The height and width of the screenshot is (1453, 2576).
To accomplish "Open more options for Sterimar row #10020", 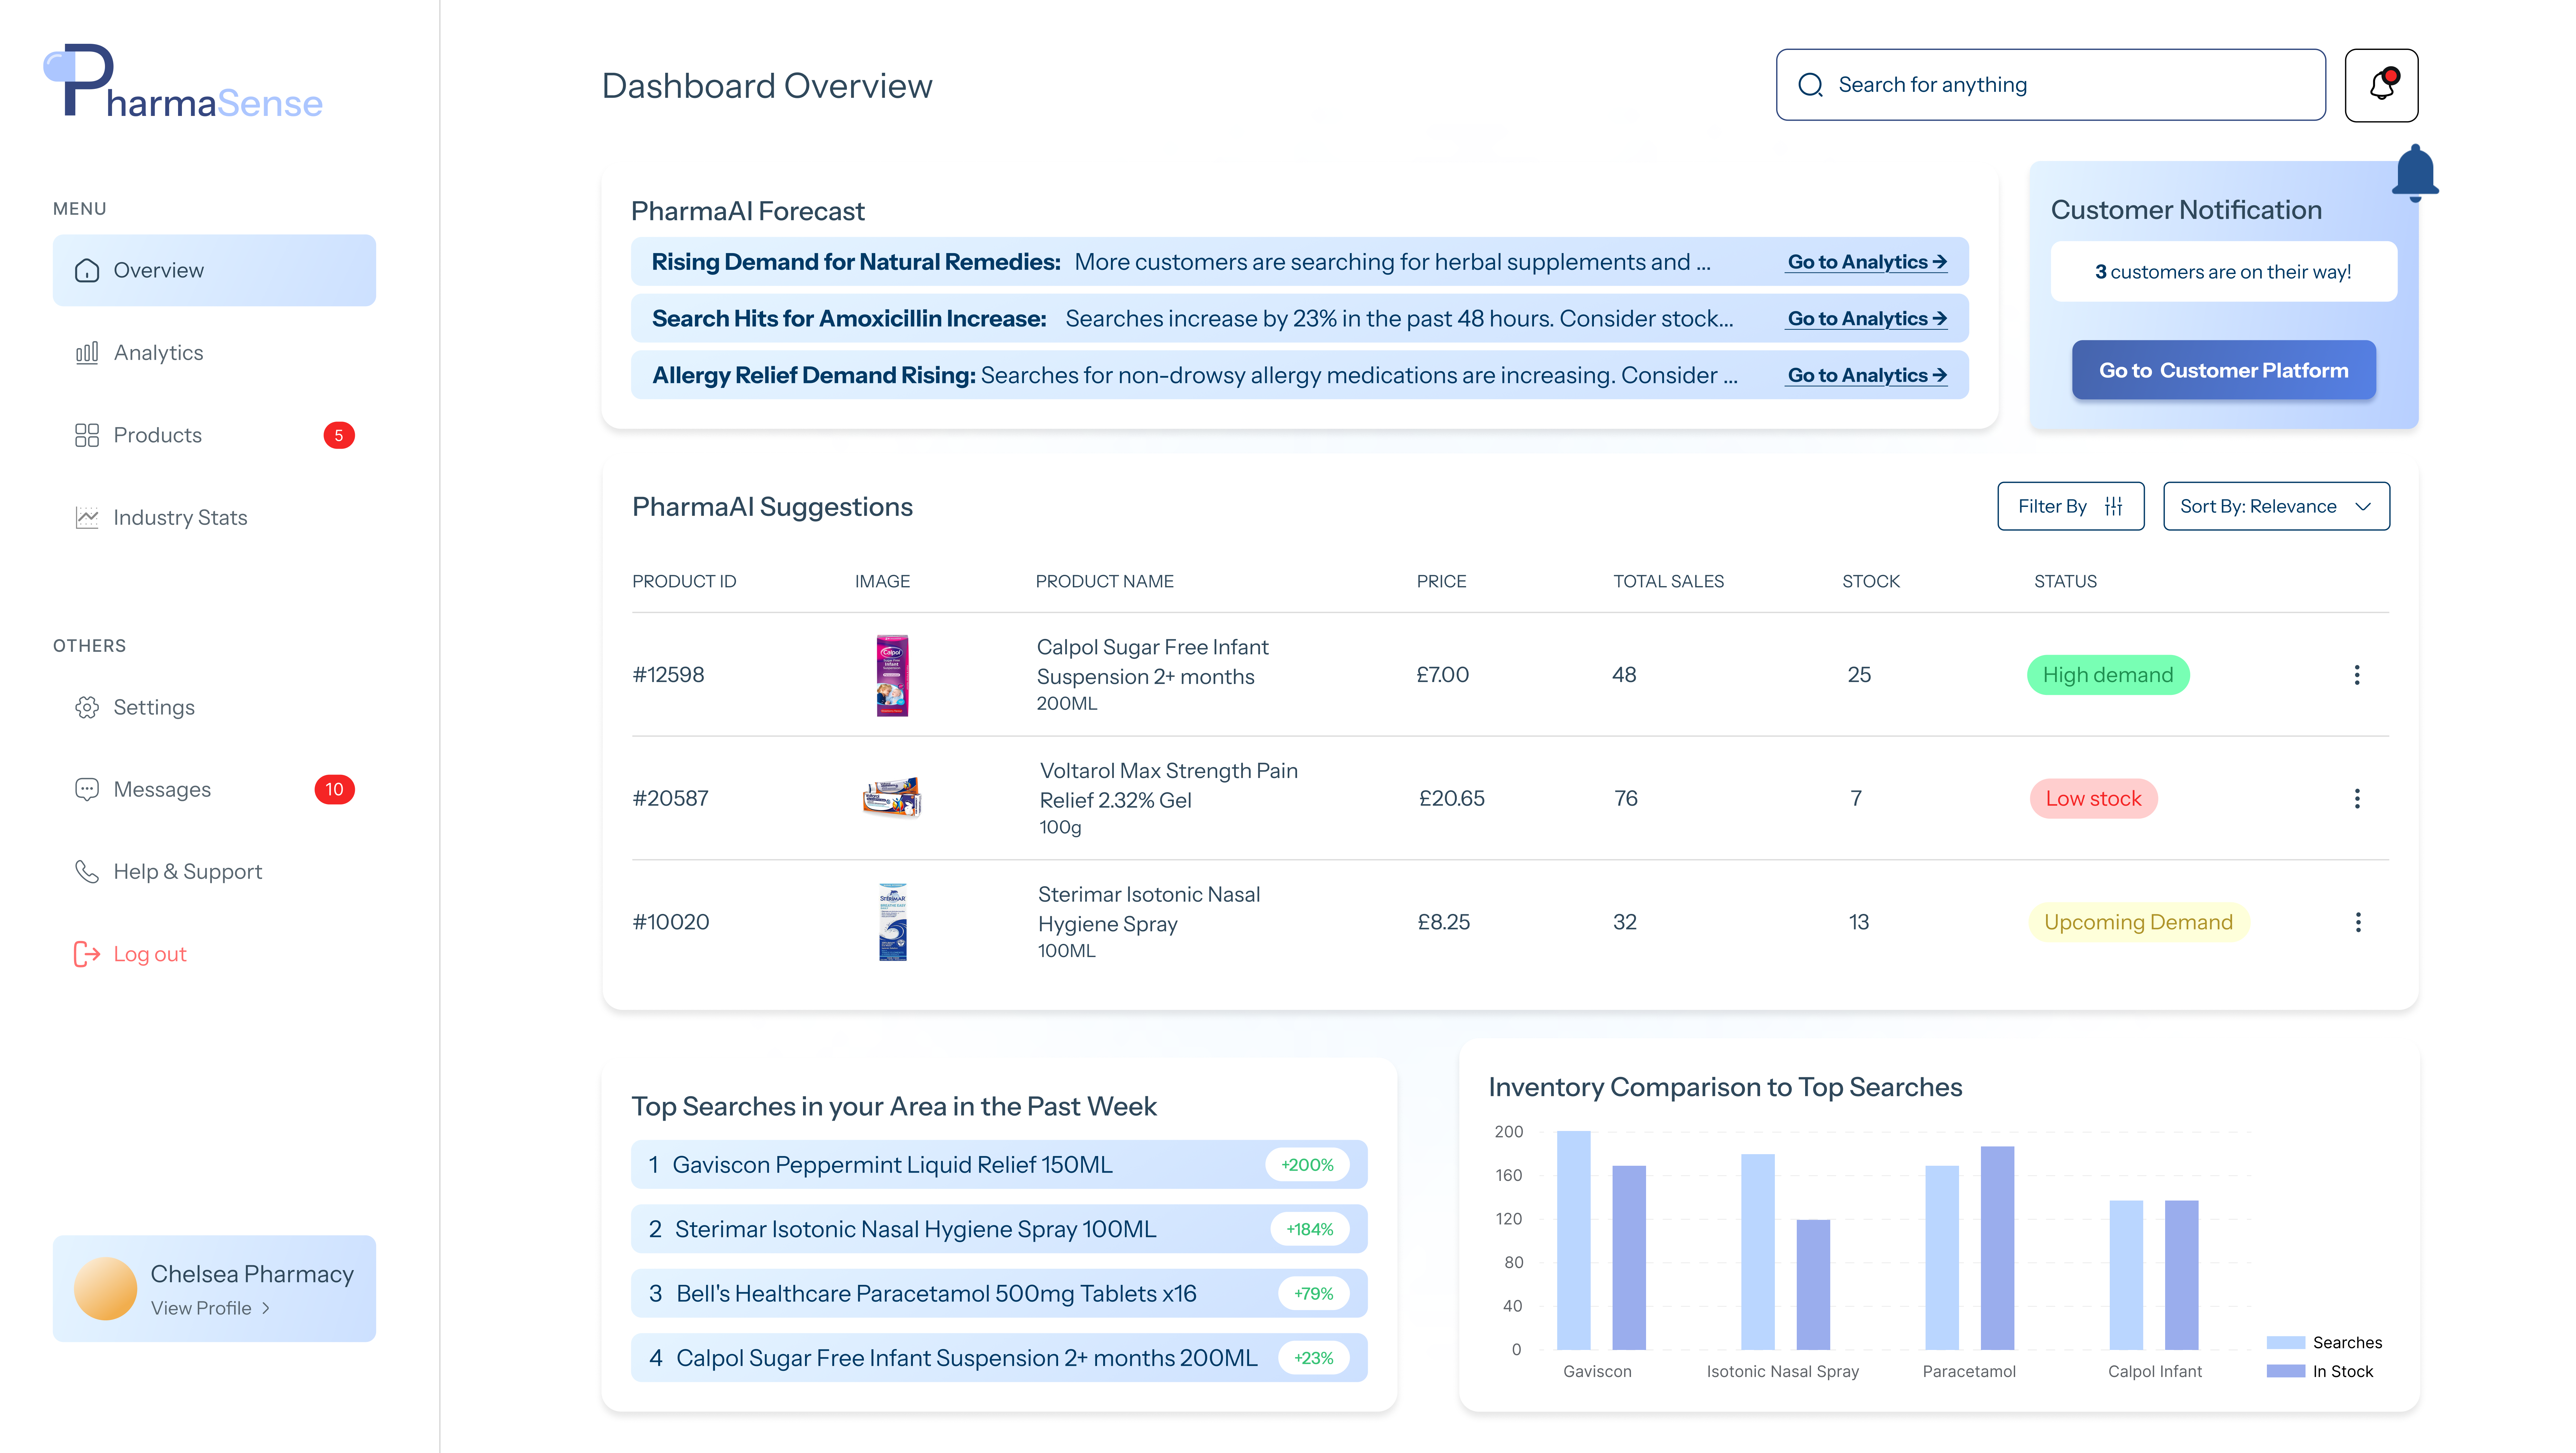I will [x=2358, y=922].
